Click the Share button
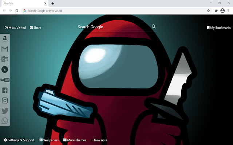The height and width of the screenshot is (145, 233). (36, 28)
